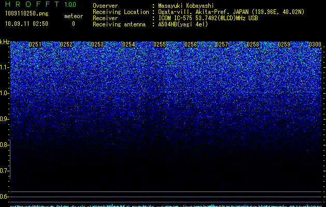The image size is (326, 207).
Task: Click the 'meteor' counter label
Action: pos(74,16)
